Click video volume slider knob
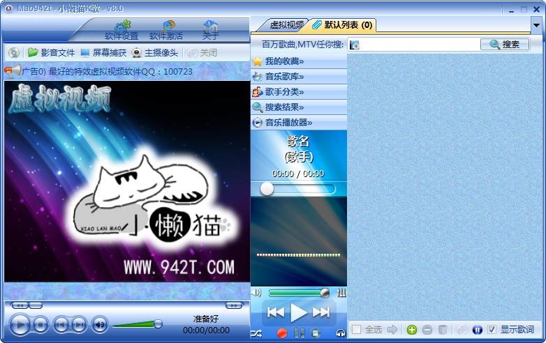The image size is (546, 343). pyautogui.click(x=158, y=324)
